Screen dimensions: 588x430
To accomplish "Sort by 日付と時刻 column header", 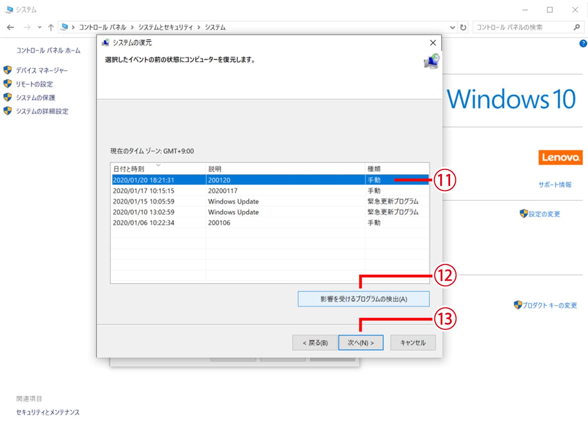I will pos(158,168).
